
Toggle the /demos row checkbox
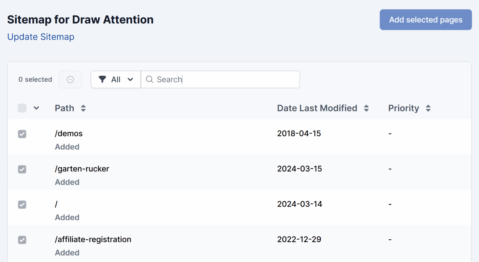click(x=22, y=134)
